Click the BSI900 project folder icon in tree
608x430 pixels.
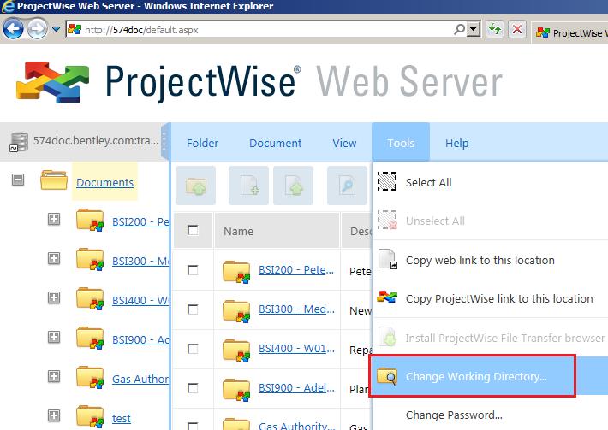click(x=90, y=338)
